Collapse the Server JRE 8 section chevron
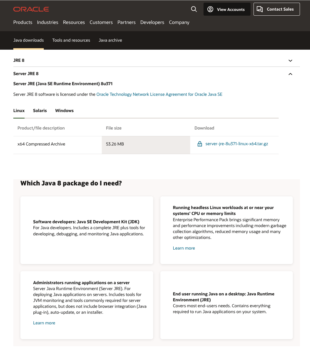The height and width of the screenshot is (351, 310). coord(290,74)
